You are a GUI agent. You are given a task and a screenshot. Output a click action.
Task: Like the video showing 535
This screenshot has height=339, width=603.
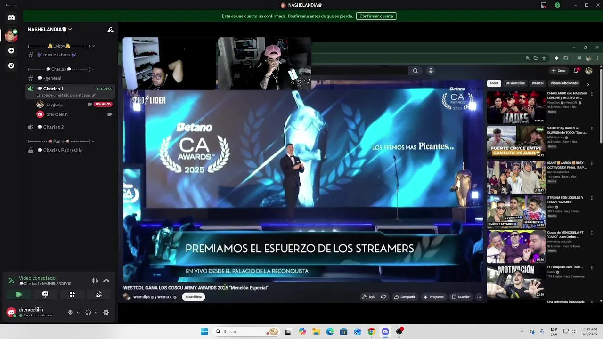coord(368,297)
